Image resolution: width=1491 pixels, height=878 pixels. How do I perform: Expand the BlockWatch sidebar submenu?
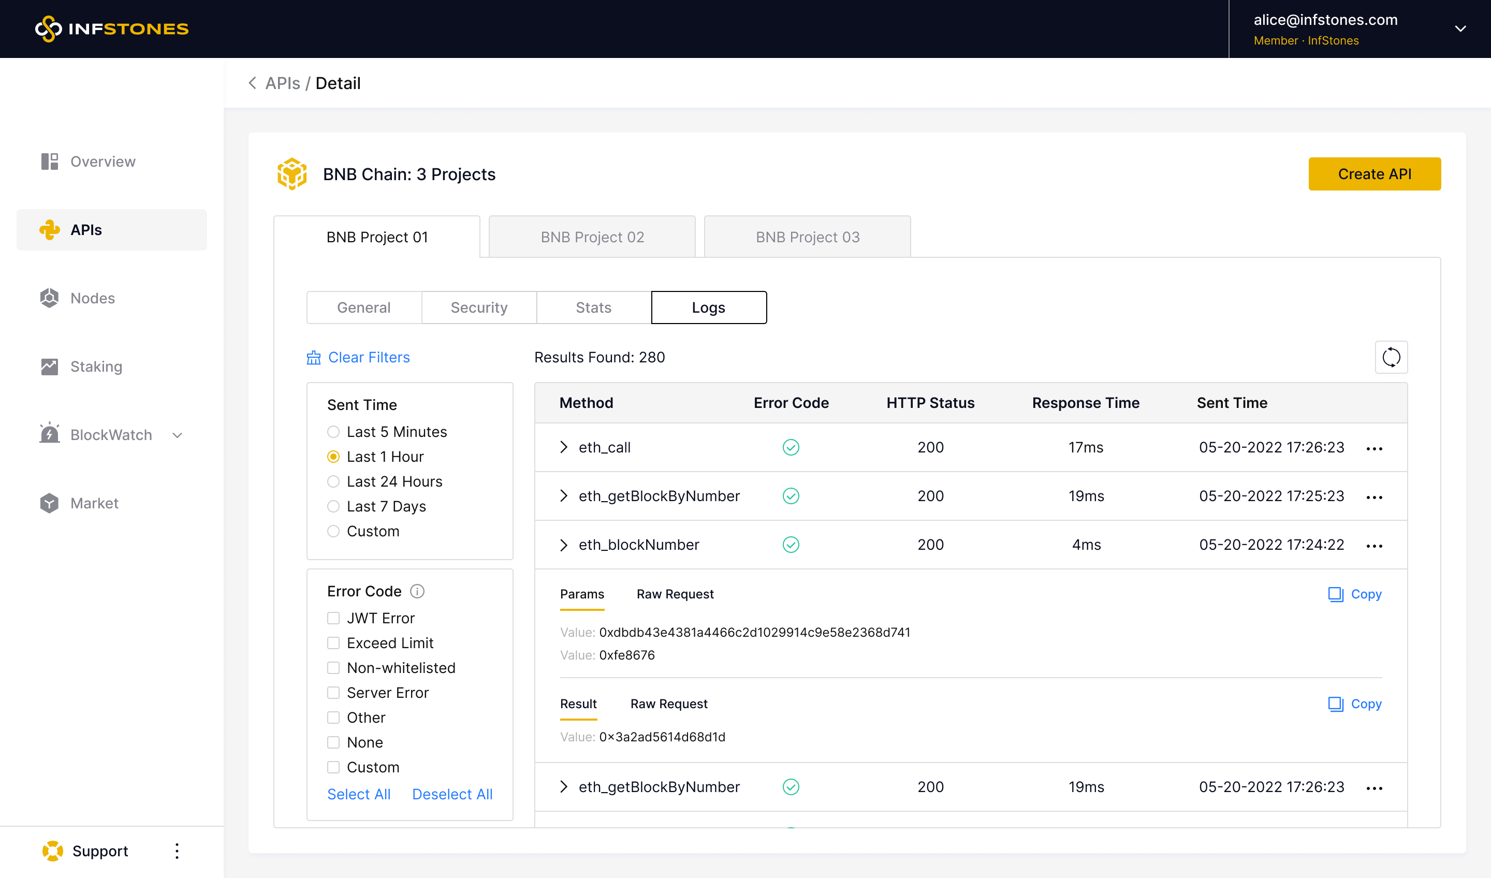pos(178,435)
